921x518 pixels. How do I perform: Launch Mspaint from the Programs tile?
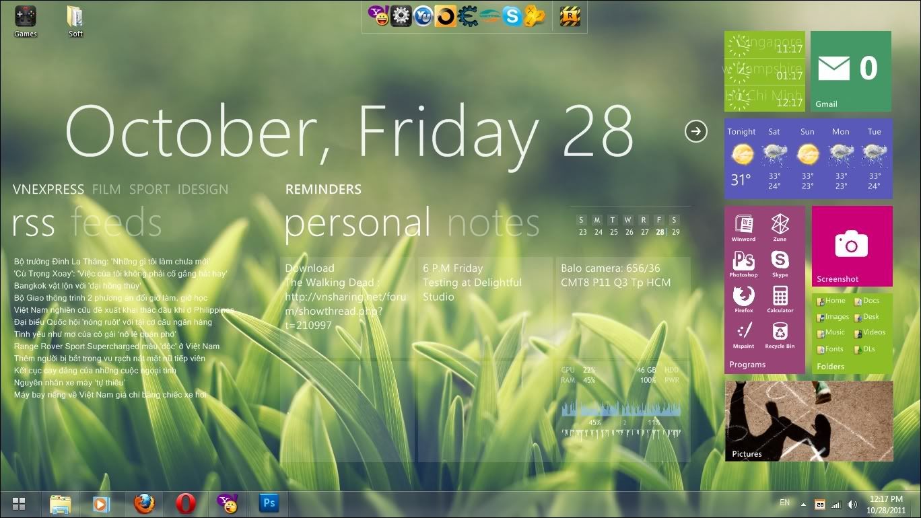tap(743, 336)
